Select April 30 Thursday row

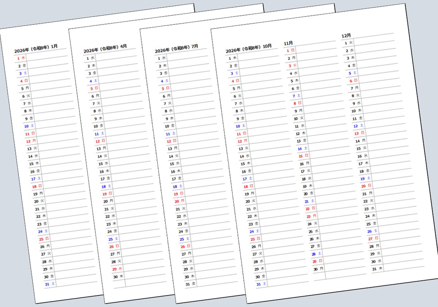coord(118,277)
